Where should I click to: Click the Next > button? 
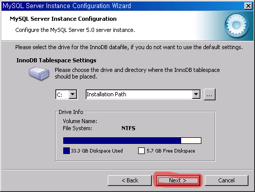click(x=178, y=180)
